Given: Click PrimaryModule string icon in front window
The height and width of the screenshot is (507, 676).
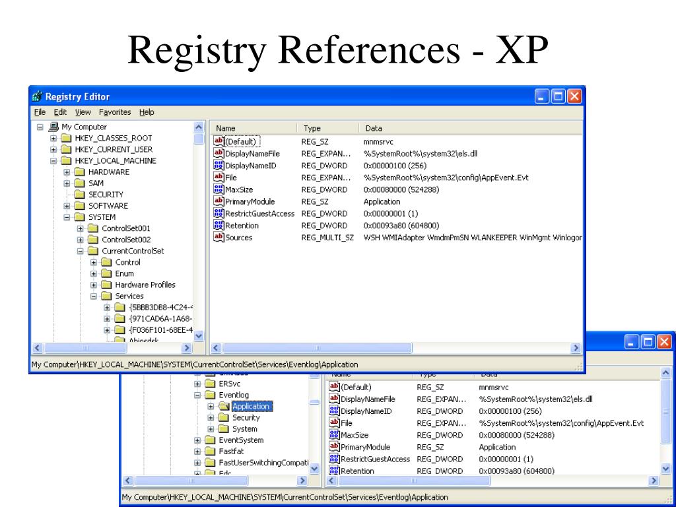Looking at the screenshot, I should (x=219, y=201).
